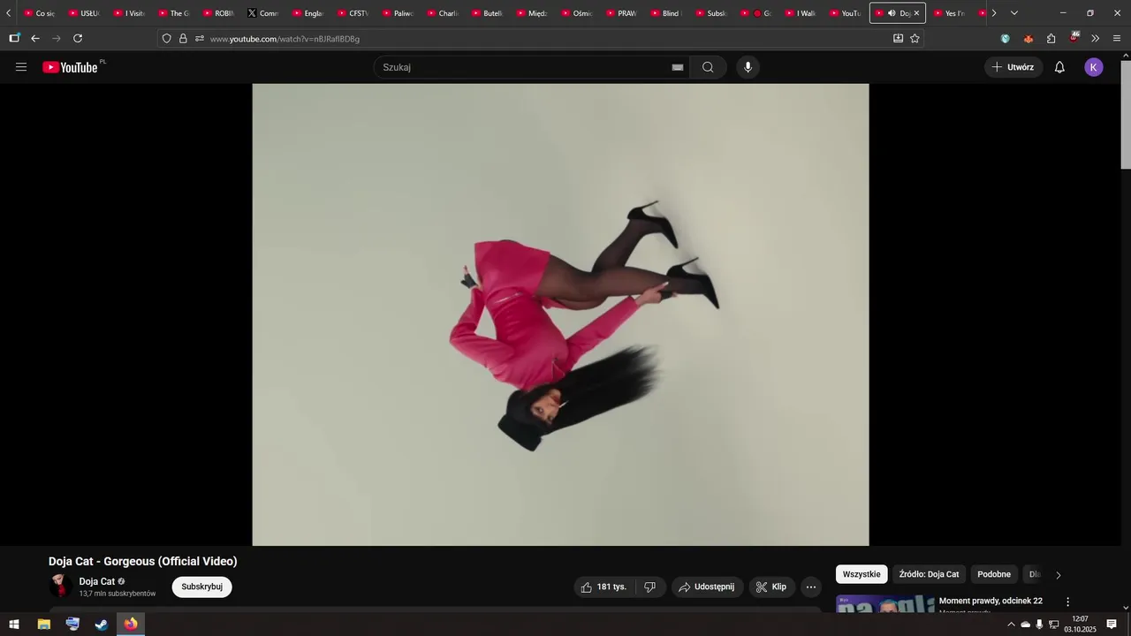This screenshot has width=1131, height=636.
Task: Select the Wszystkie filter chip
Action: click(x=862, y=574)
